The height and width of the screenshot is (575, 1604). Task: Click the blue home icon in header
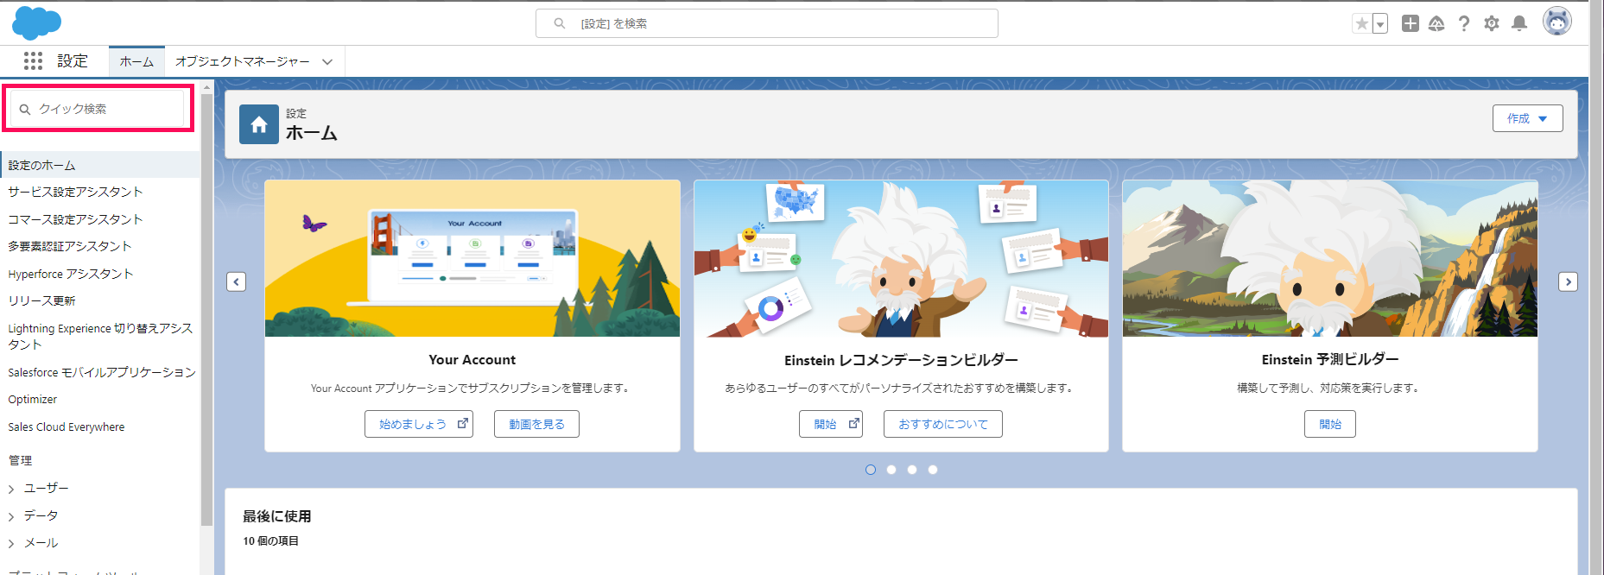click(x=259, y=124)
